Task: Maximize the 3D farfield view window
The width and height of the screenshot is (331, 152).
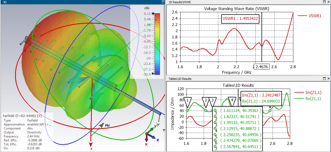Action: (163, 2)
